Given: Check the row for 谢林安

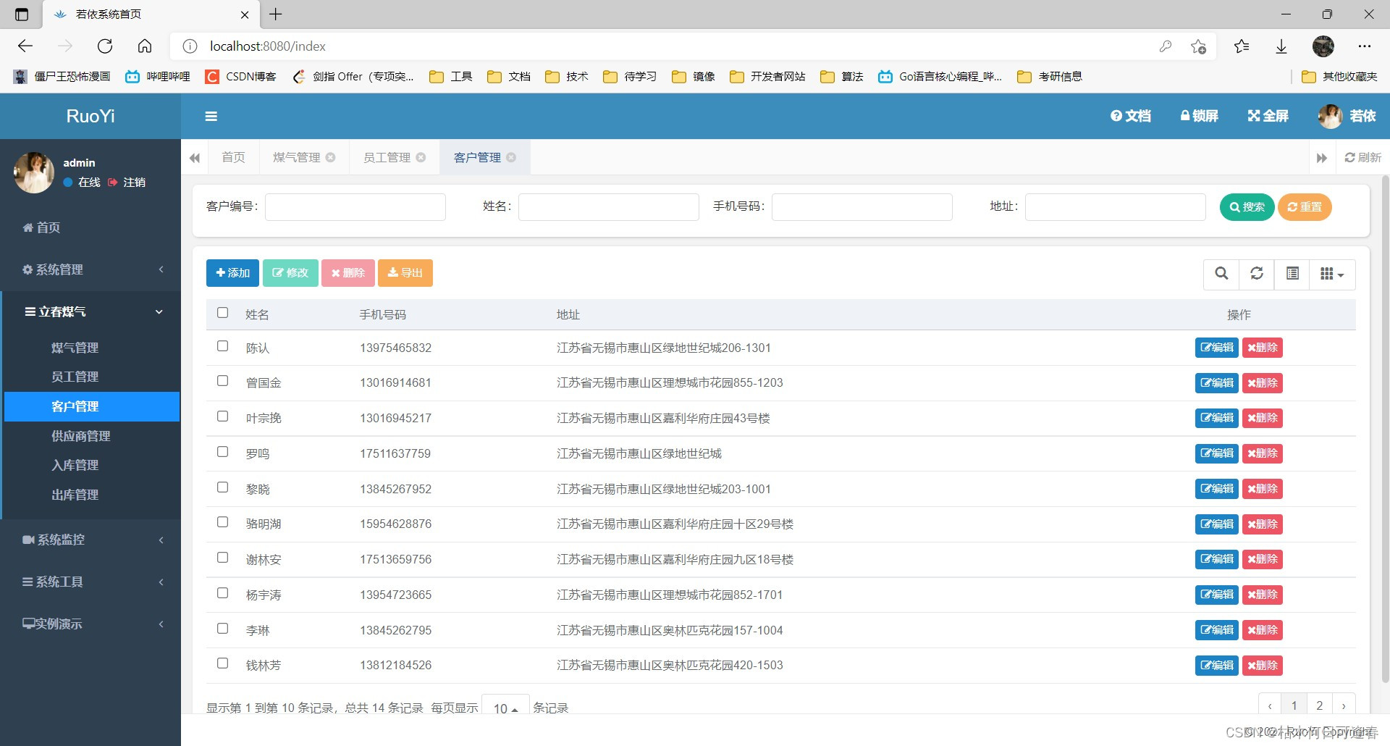Looking at the screenshot, I should click(222, 558).
